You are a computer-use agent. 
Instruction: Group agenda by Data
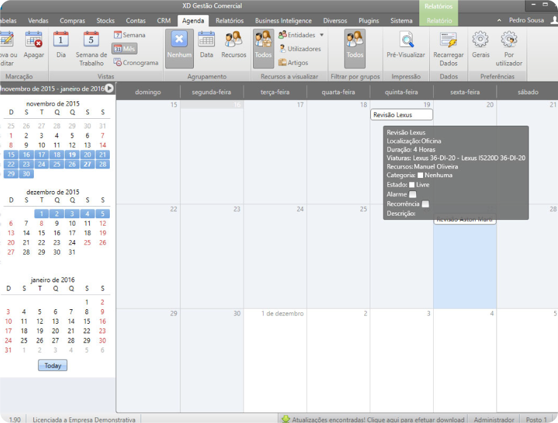tap(207, 45)
